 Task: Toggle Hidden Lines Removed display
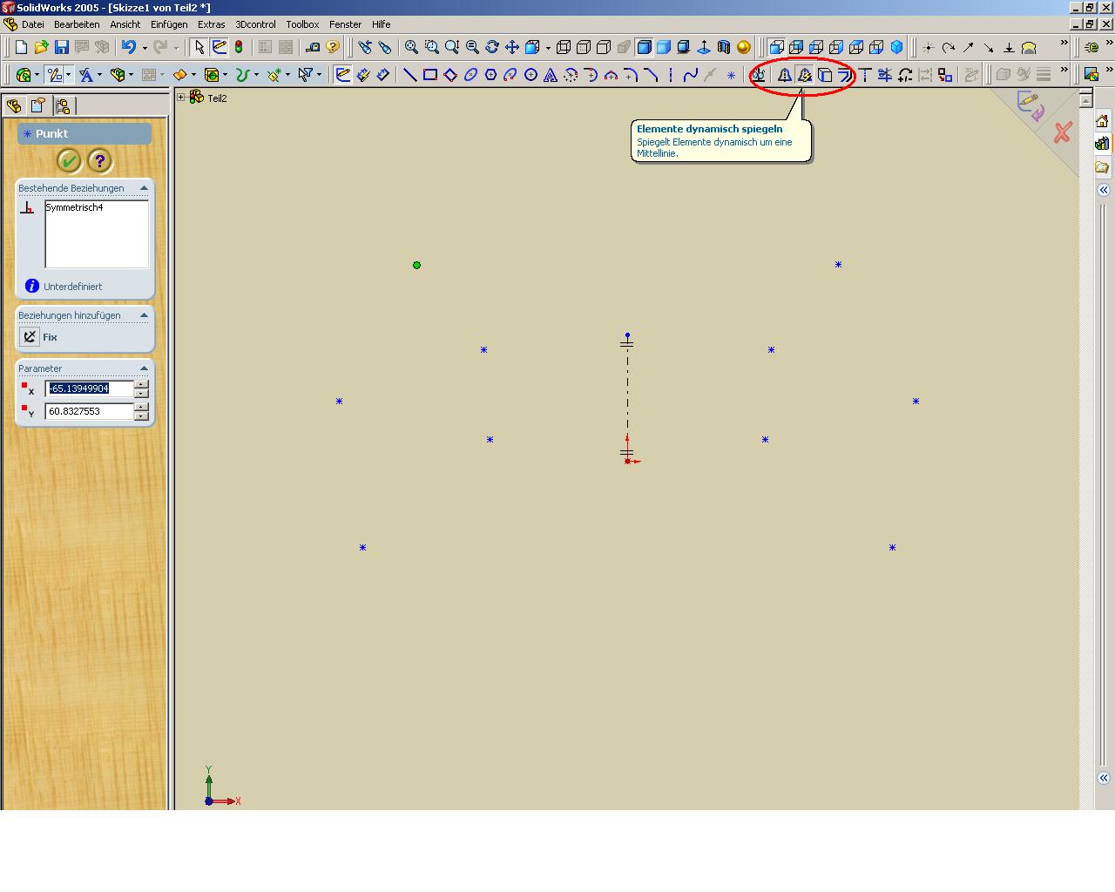click(604, 47)
